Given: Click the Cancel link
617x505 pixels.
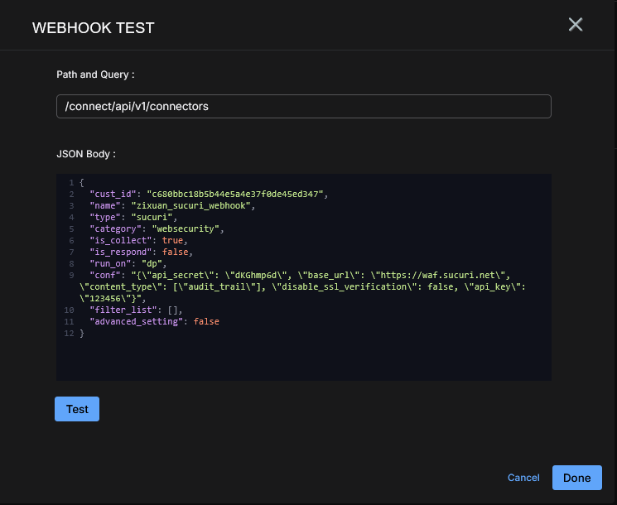Looking at the screenshot, I should click(x=523, y=478).
